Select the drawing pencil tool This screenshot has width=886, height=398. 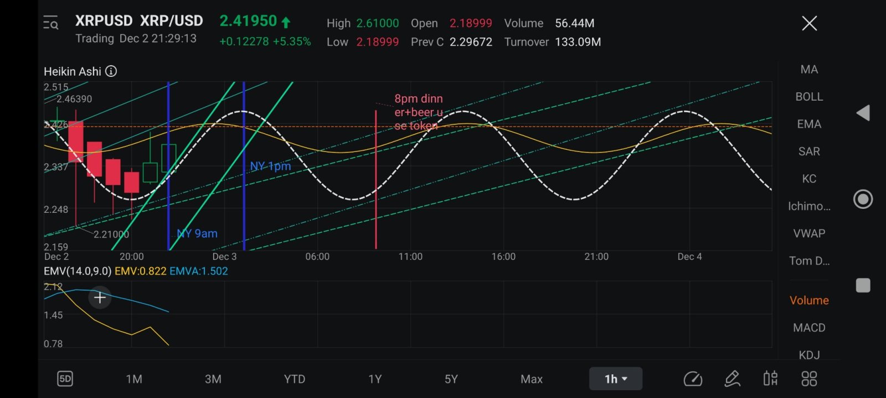(732, 379)
